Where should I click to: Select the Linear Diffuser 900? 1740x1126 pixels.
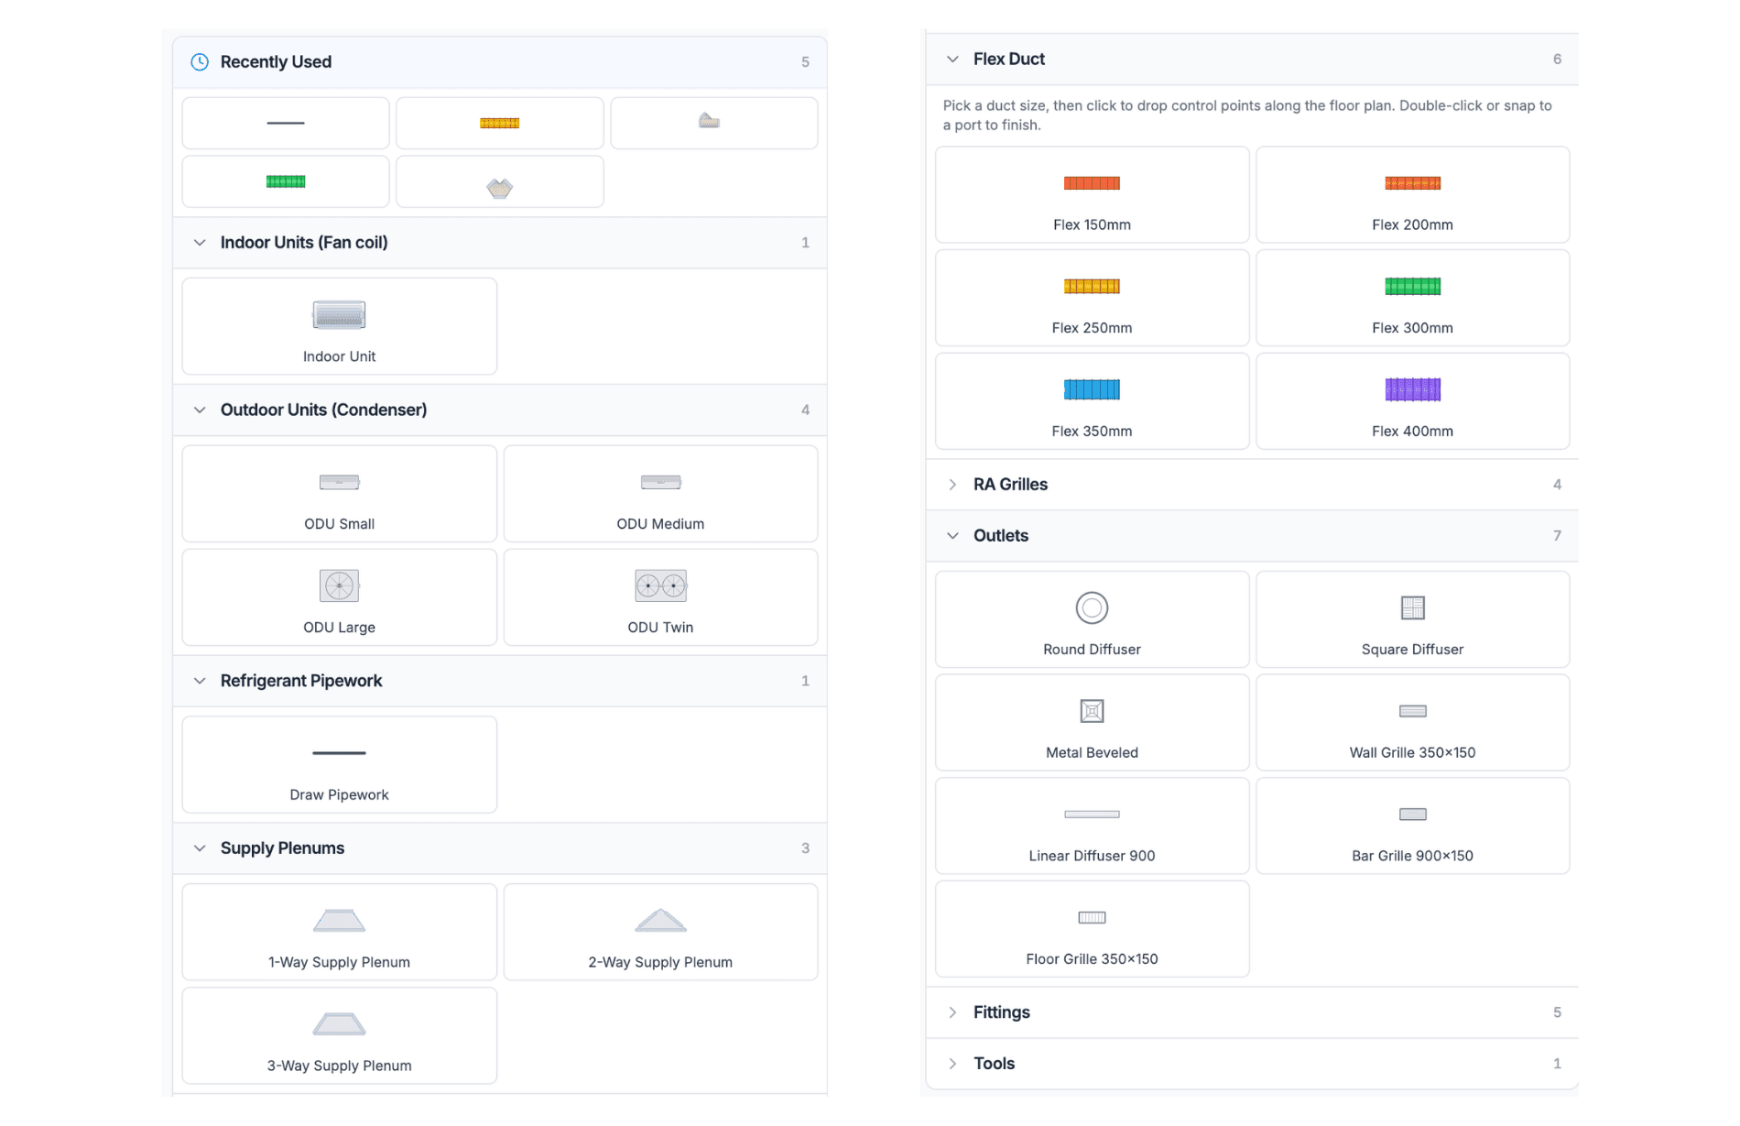point(1092,825)
